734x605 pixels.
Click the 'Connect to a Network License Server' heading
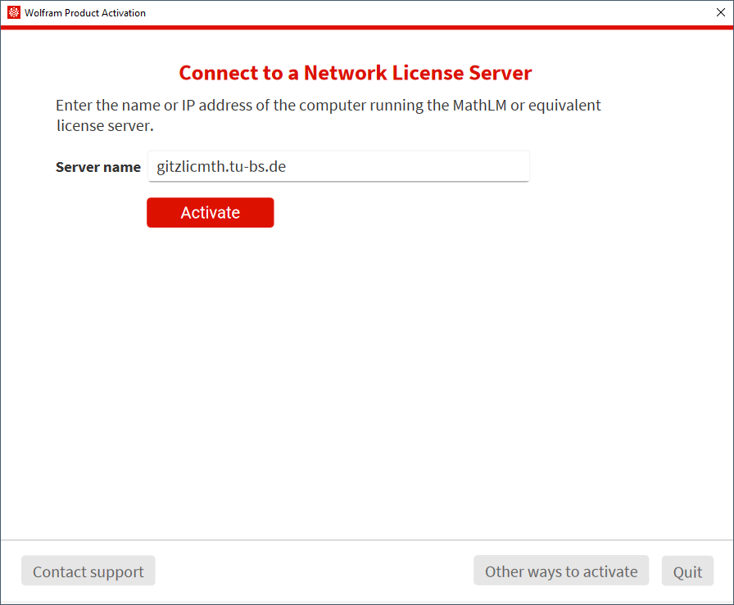point(356,73)
